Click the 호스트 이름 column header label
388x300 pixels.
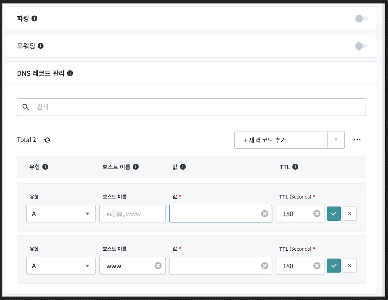(116, 167)
